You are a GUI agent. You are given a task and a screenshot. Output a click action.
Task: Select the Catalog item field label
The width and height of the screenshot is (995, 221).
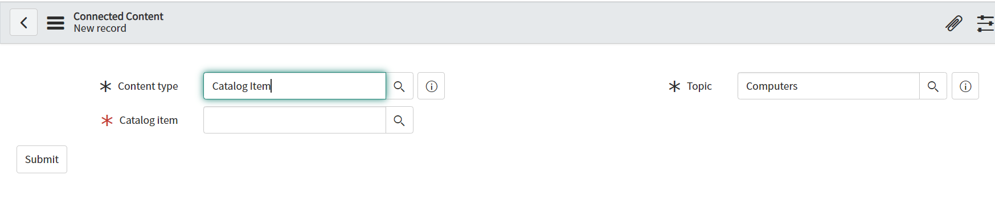149,120
